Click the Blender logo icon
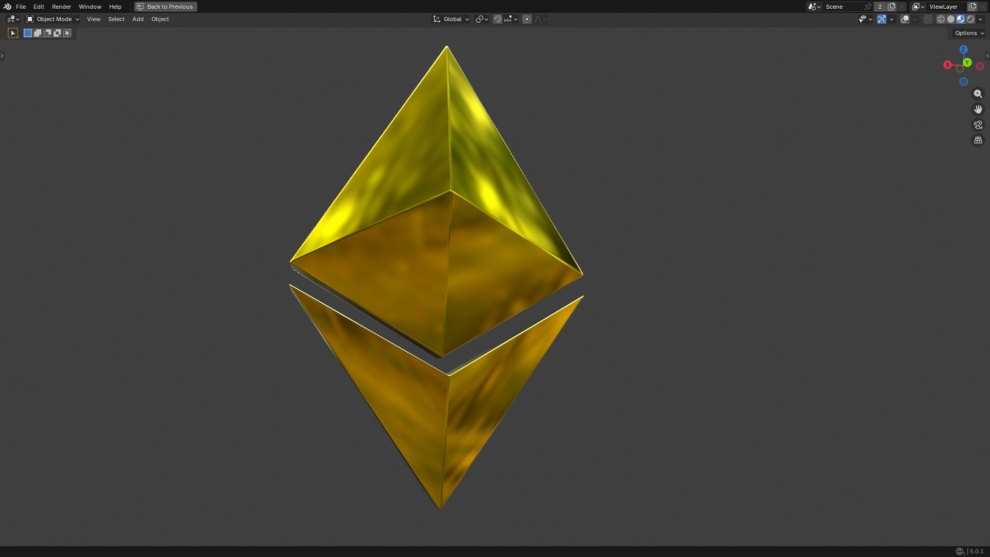The image size is (990, 557). click(x=7, y=7)
